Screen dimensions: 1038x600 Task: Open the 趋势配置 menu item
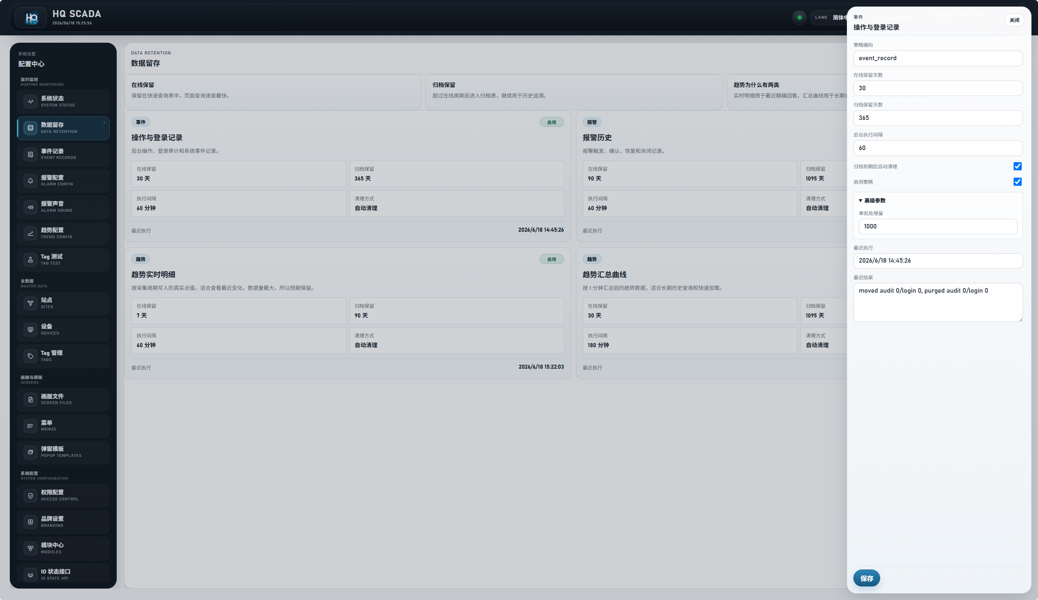pyautogui.click(x=63, y=233)
